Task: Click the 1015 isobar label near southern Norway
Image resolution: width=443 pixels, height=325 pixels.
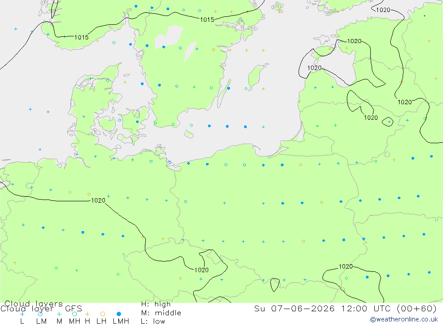Action: click(82, 37)
